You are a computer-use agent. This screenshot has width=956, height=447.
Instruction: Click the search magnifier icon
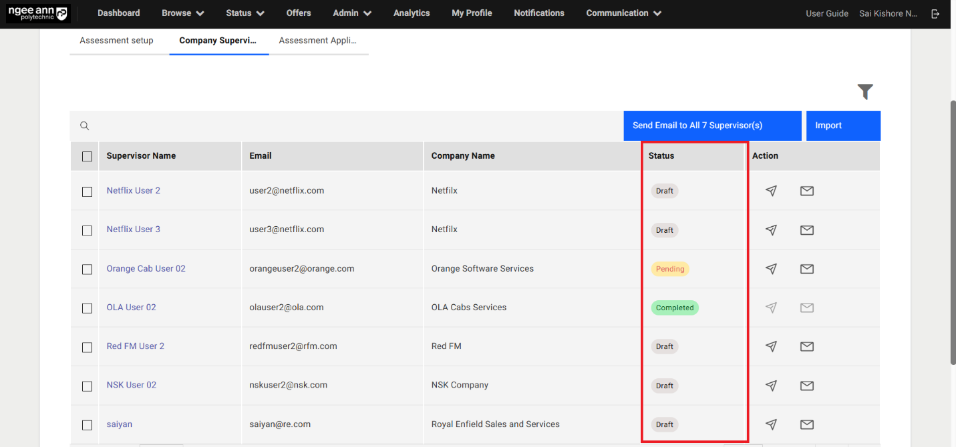click(85, 125)
